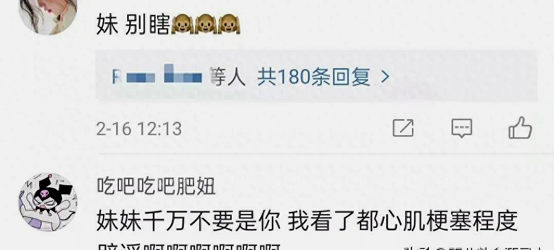The width and height of the screenshot is (554, 250).
Task: Tap the repost icon beside the timestamp
Action: point(403,128)
